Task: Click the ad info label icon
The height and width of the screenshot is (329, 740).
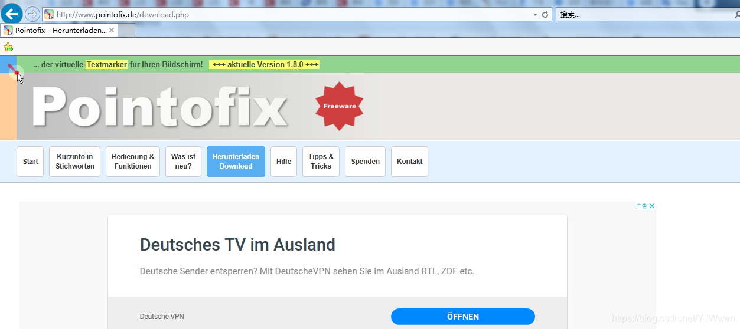Action: tap(641, 206)
